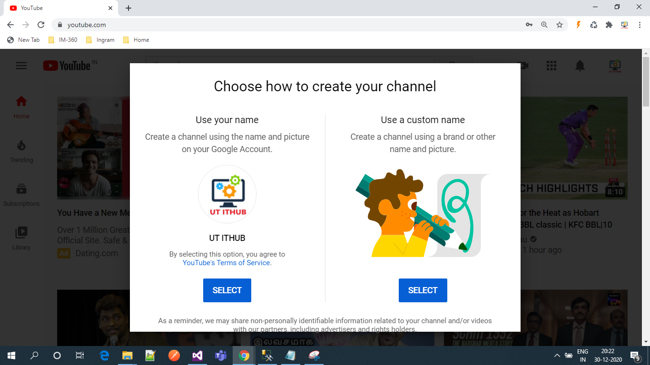Open Windows taskbar search
This screenshot has height=365, width=650.
[34, 355]
